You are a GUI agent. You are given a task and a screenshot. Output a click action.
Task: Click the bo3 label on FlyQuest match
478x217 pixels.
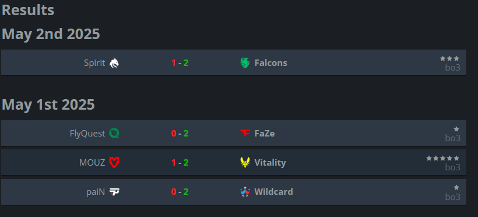(453, 138)
